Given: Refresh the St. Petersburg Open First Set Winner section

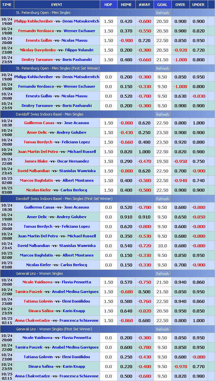Looking at the screenshot, I should pyautogui.click(x=162, y=69).
